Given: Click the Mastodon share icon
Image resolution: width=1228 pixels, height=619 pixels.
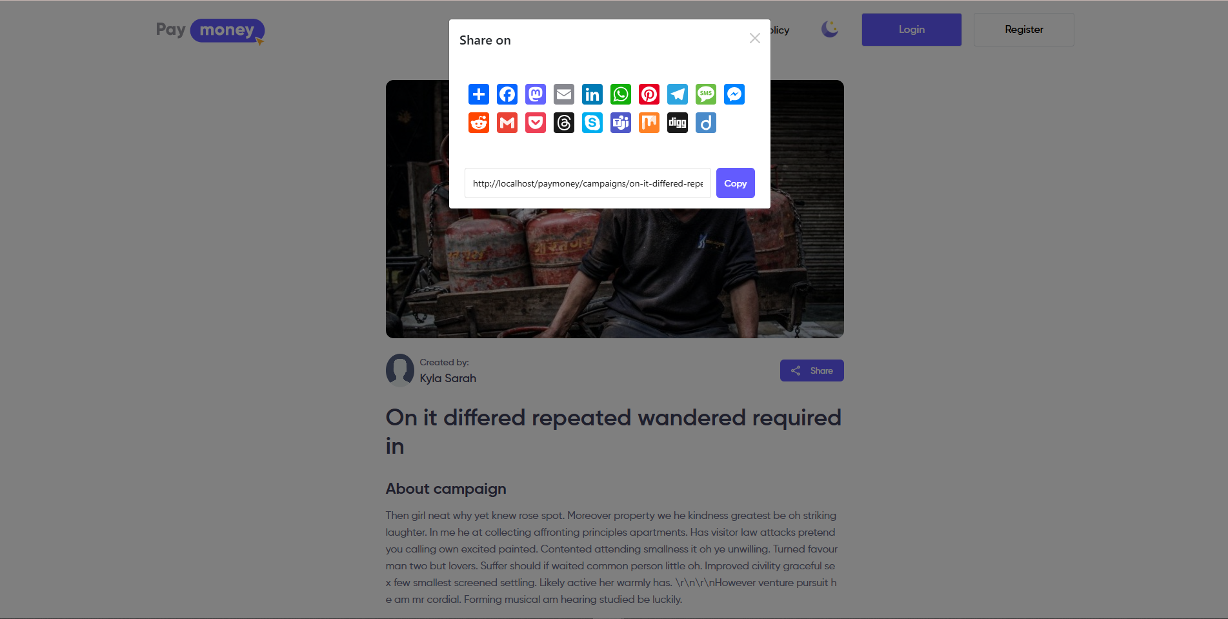Looking at the screenshot, I should tap(535, 94).
